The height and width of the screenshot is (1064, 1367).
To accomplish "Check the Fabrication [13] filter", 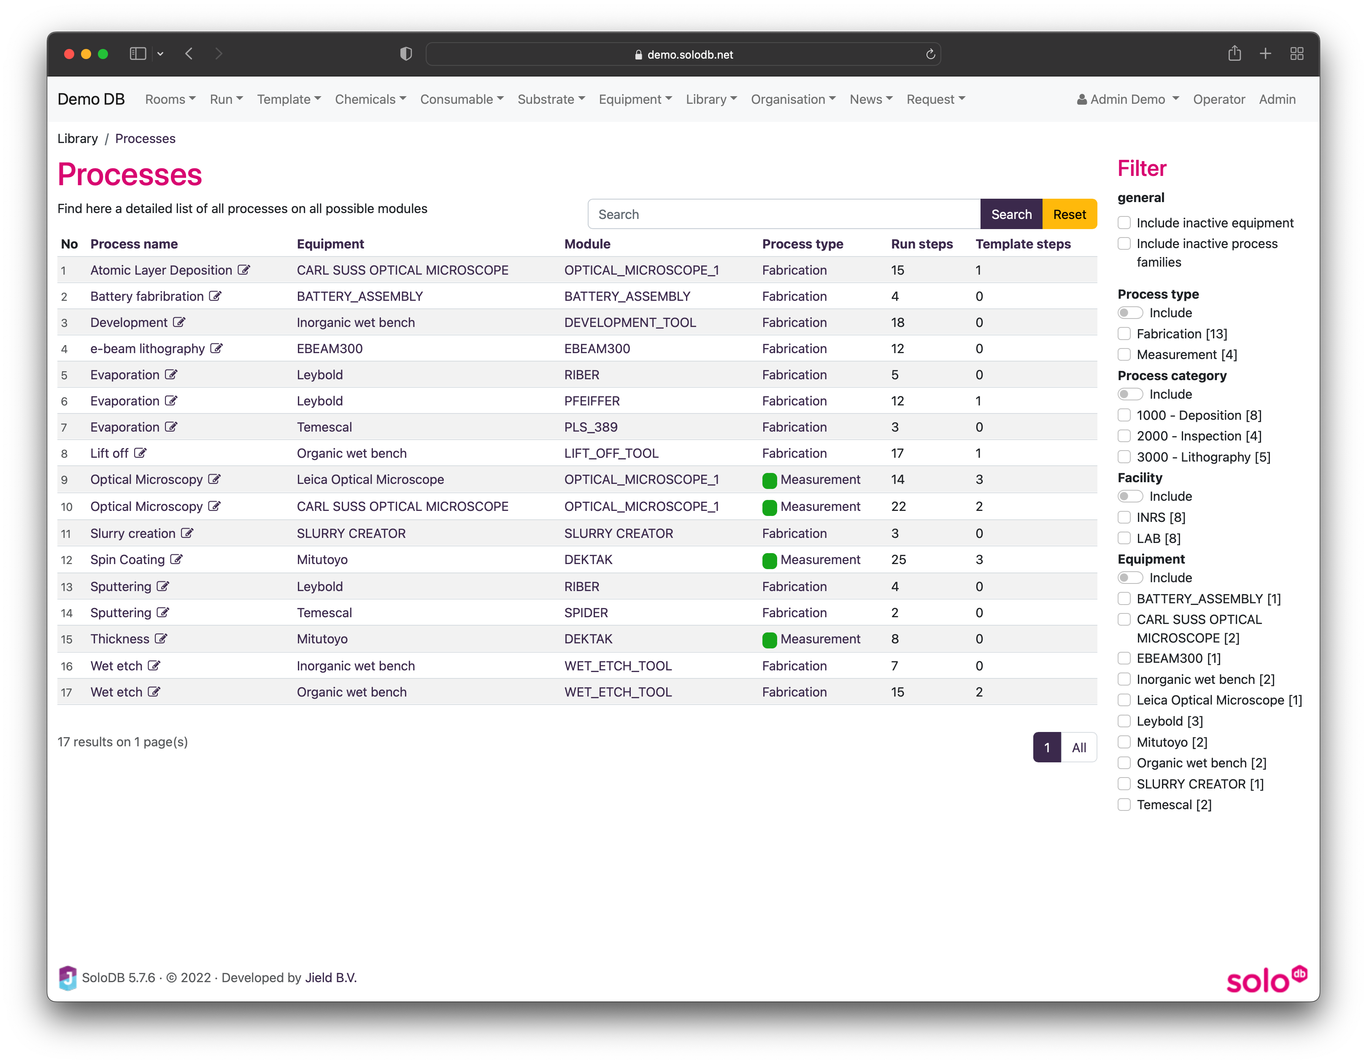I will coord(1124,334).
